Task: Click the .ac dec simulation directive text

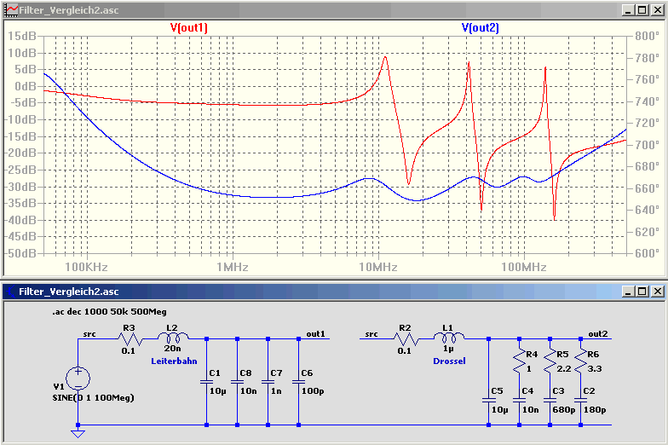Action: [x=109, y=312]
